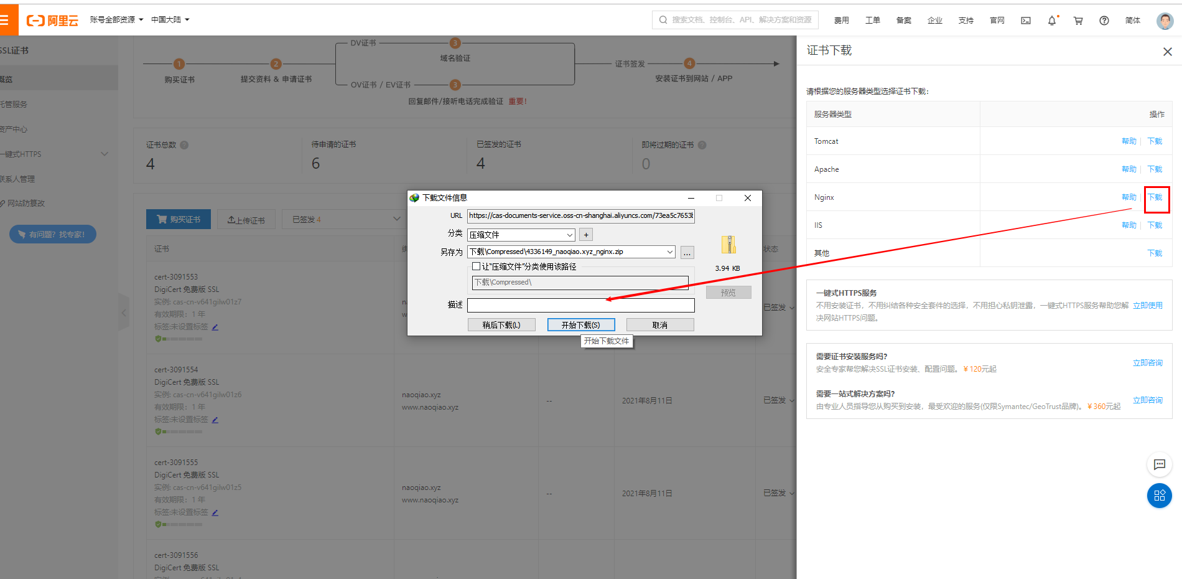Viewport: 1182px width, 579px height.
Task: Edit the tag of cert-3091553 via pencil icon
Action: point(215,326)
